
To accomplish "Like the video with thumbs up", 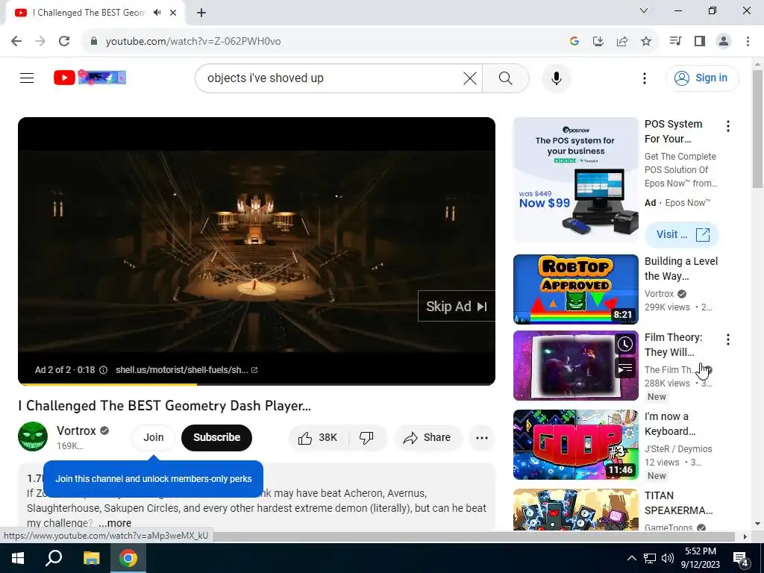I will pos(319,437).
